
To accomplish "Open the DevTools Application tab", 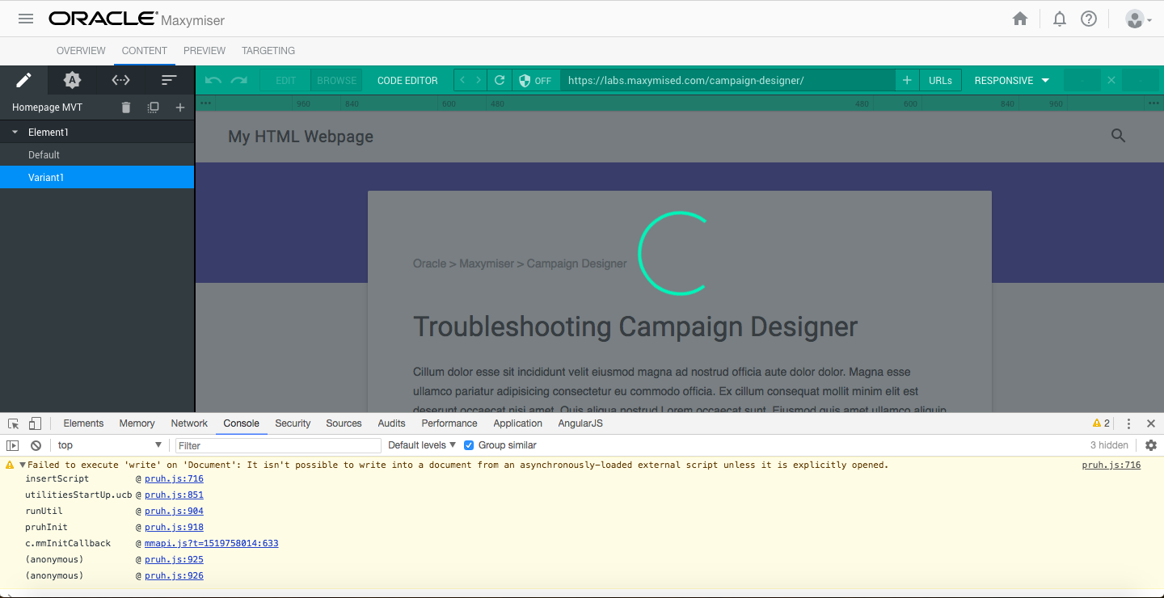I will (517, 423).
